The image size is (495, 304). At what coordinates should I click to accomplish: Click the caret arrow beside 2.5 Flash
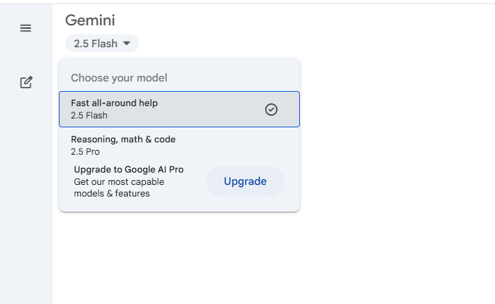127,43
